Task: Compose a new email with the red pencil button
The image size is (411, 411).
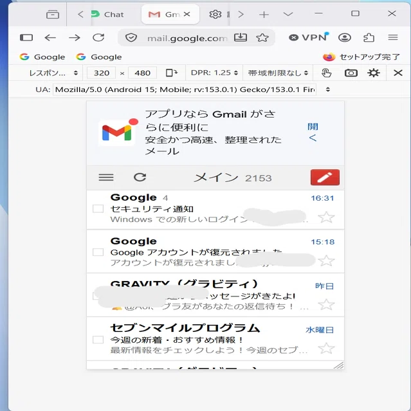Action: tap(325, 178)
